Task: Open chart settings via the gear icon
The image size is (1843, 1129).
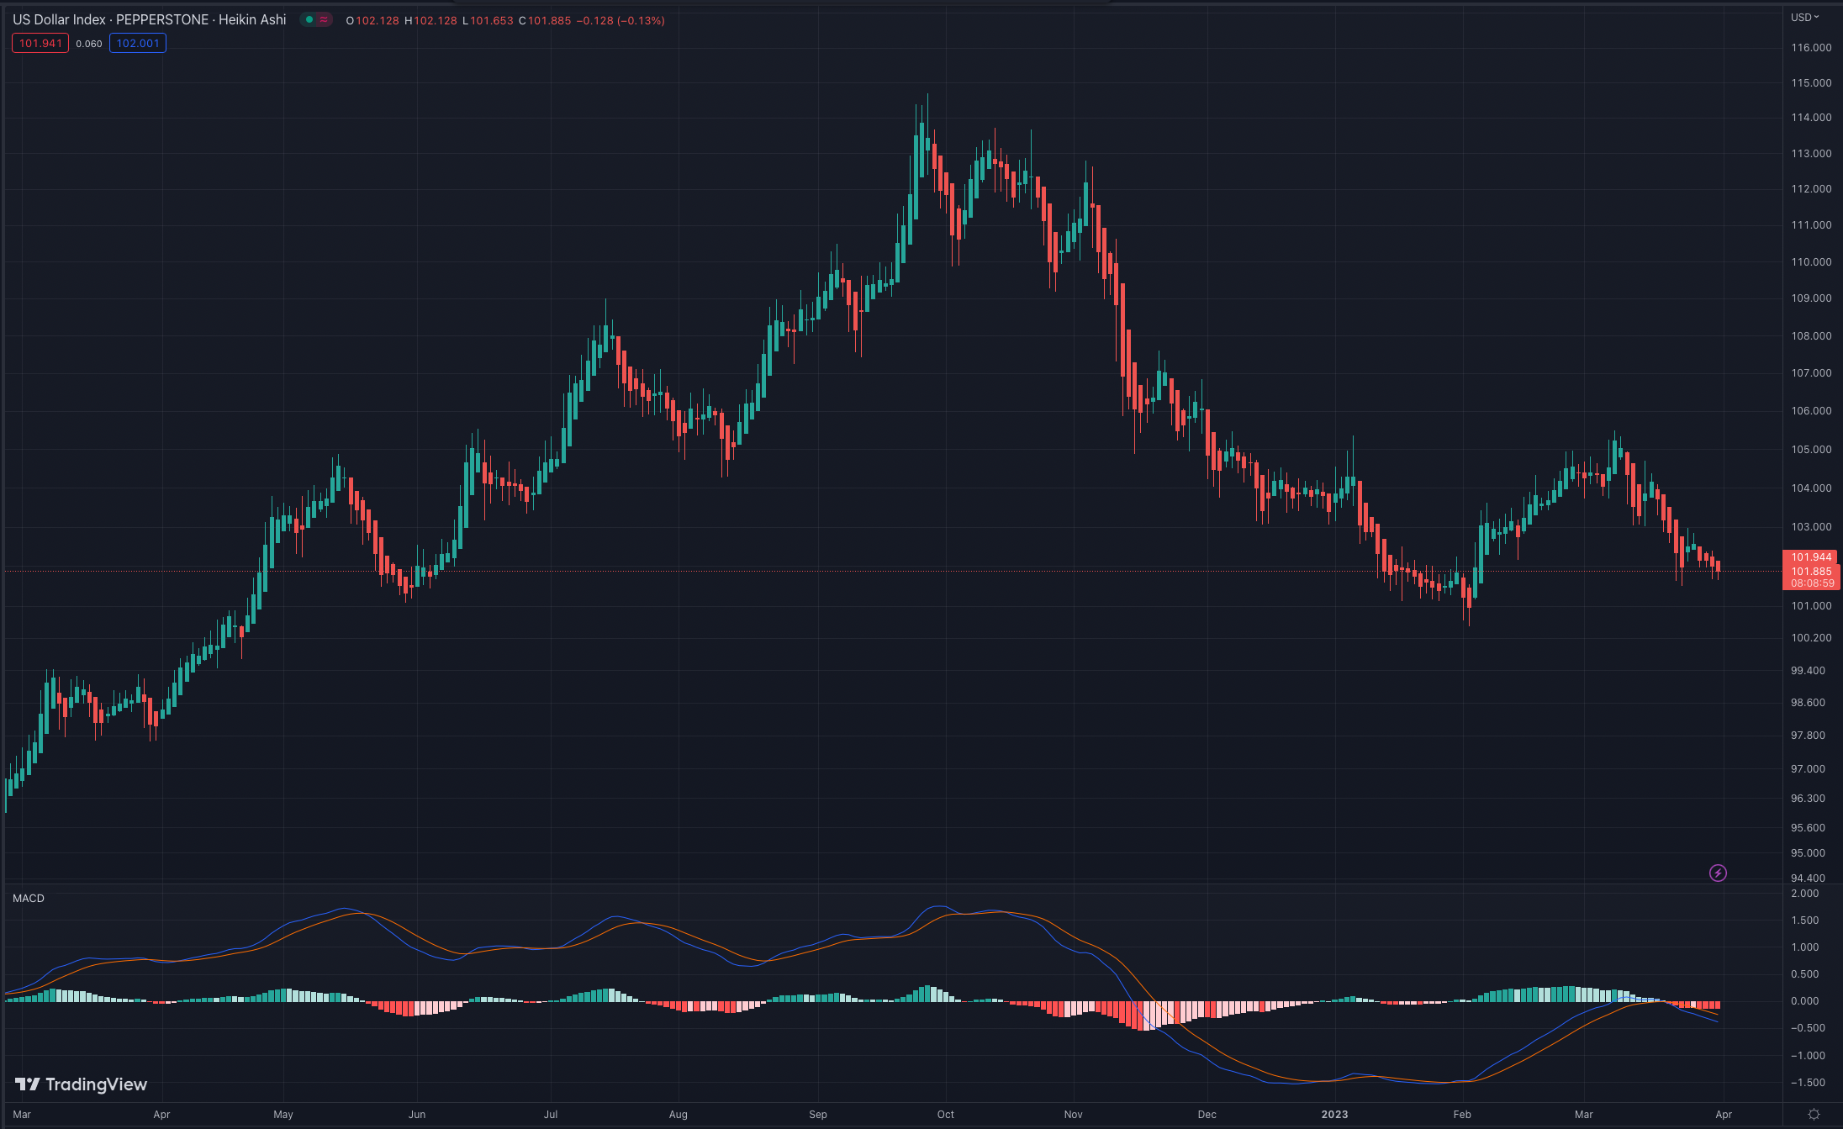Action: tap(1814, 1115)
